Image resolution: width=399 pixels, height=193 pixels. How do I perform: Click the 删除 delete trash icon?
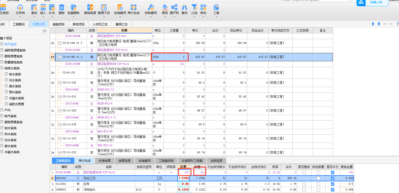(61, 7)
